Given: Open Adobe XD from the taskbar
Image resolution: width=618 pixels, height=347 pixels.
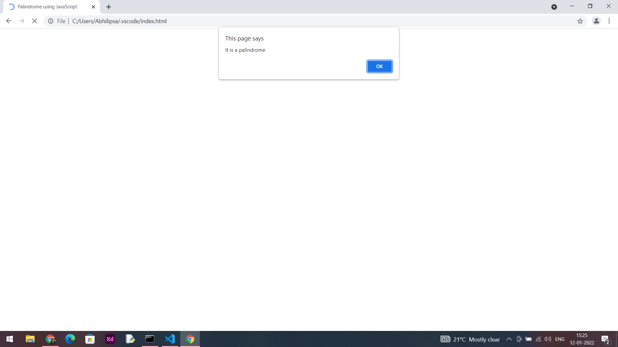Looking at the screenshot, I should click(110, 339).
